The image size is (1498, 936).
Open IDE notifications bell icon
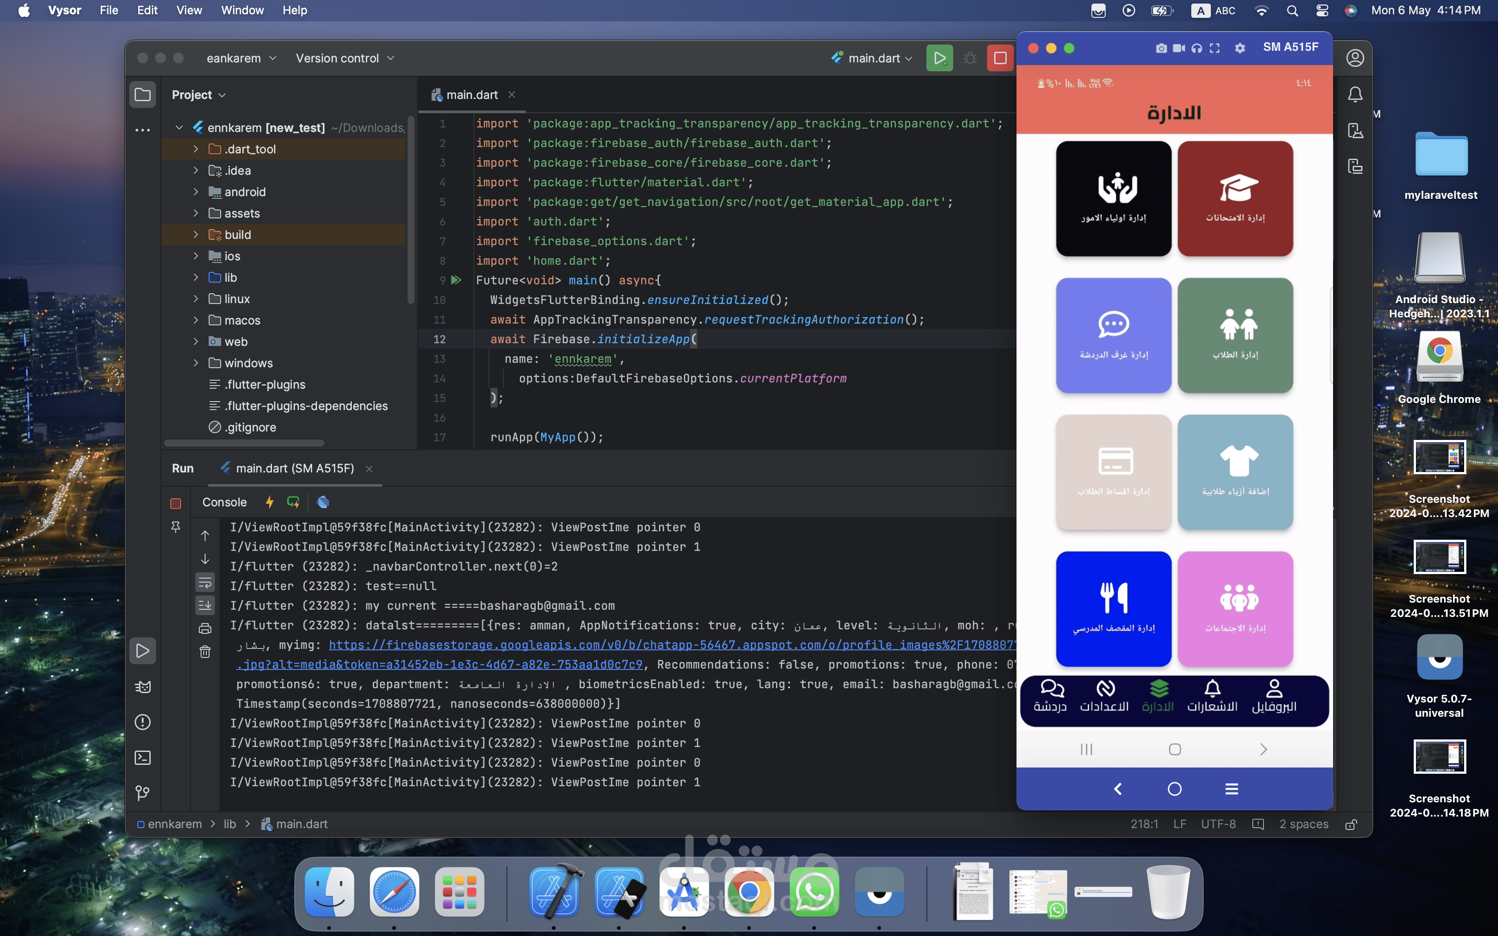click(1355, 94)
